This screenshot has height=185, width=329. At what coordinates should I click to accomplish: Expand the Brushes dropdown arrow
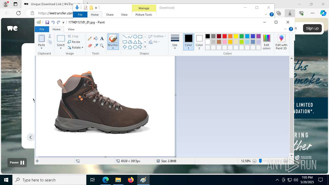tap(113, 48)
